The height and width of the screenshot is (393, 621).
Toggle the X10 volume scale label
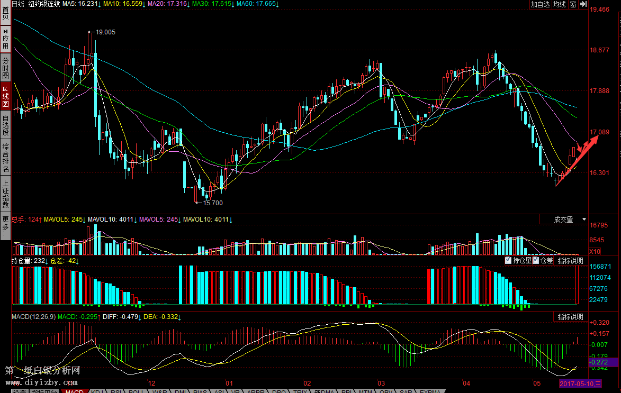click(x=595, y=252)
